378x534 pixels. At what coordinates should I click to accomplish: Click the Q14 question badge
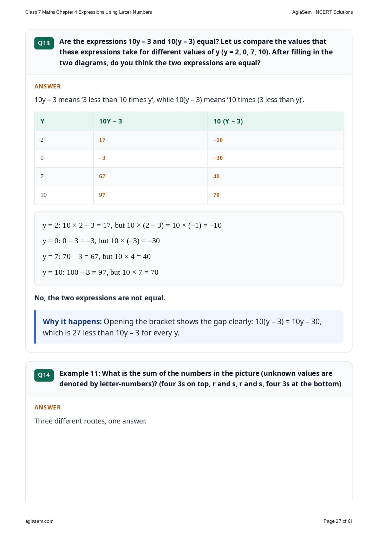pyautogui.click(x=44, y=375)
